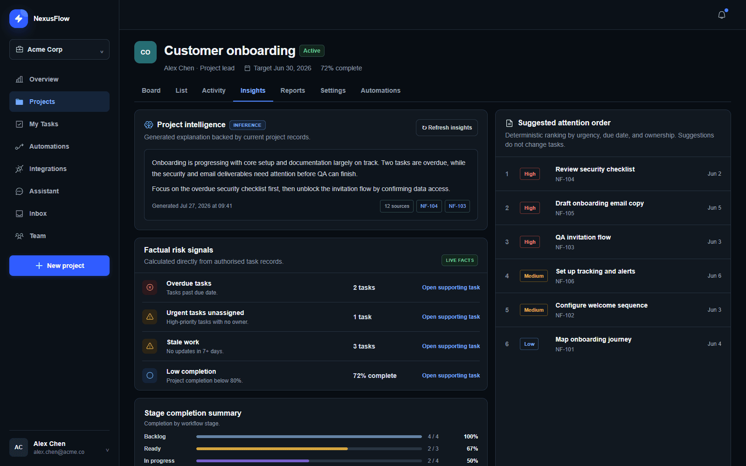The height and width of the screenshot is (466, 746).
Task: Open the Review security checklist task
Action: click(613, 174)
